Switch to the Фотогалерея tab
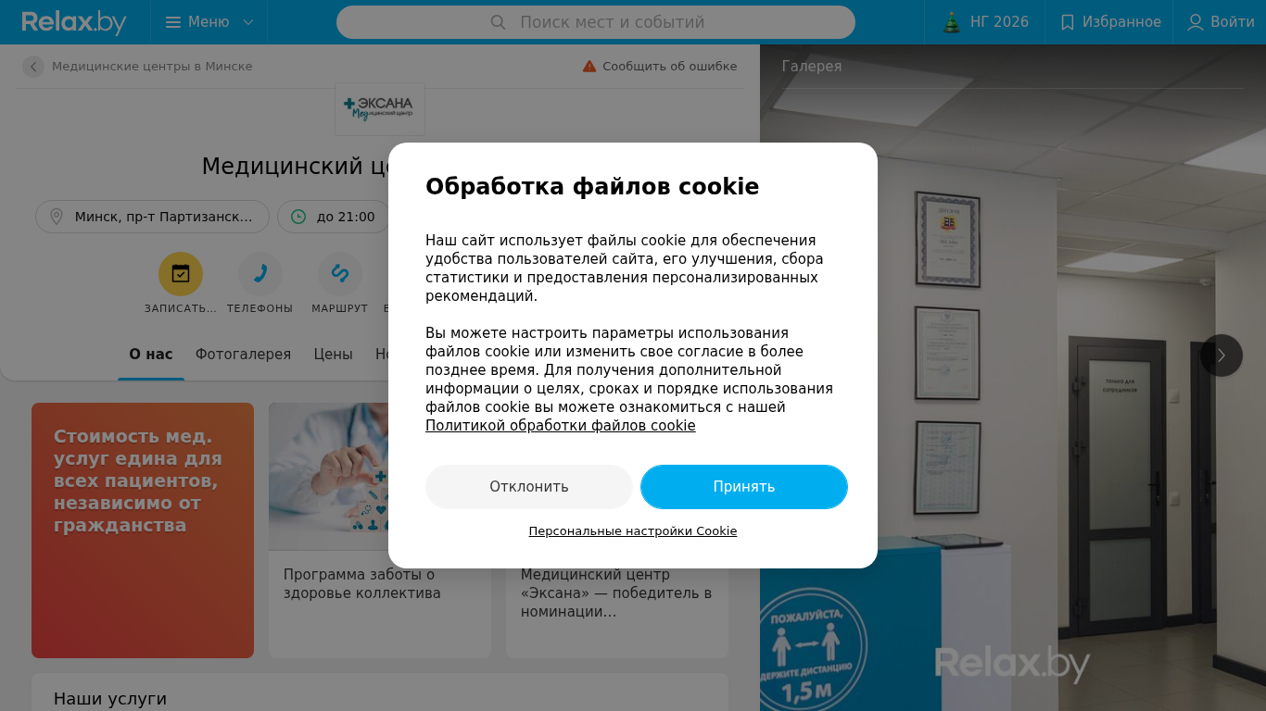 (x=243, y=355)
